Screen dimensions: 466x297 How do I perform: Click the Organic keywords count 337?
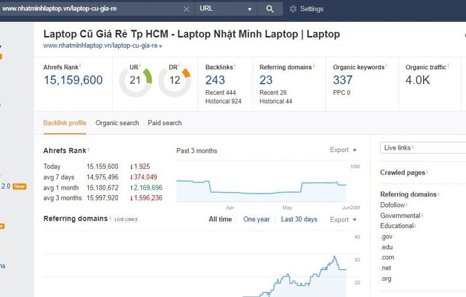pos(343,80)
